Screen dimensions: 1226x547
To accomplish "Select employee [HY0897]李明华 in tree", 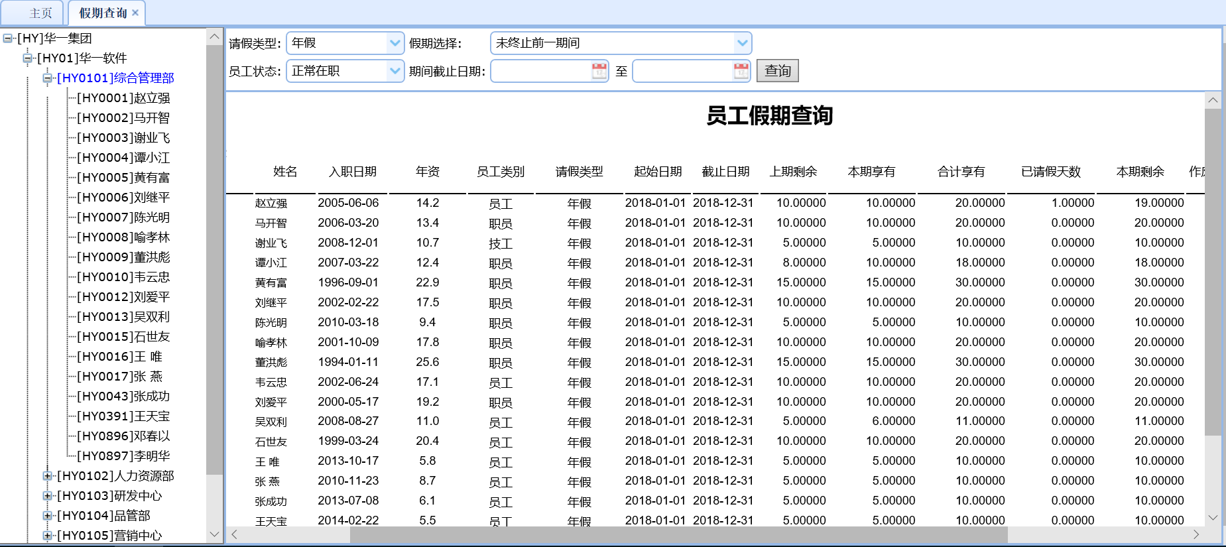I will pos(123,456).
